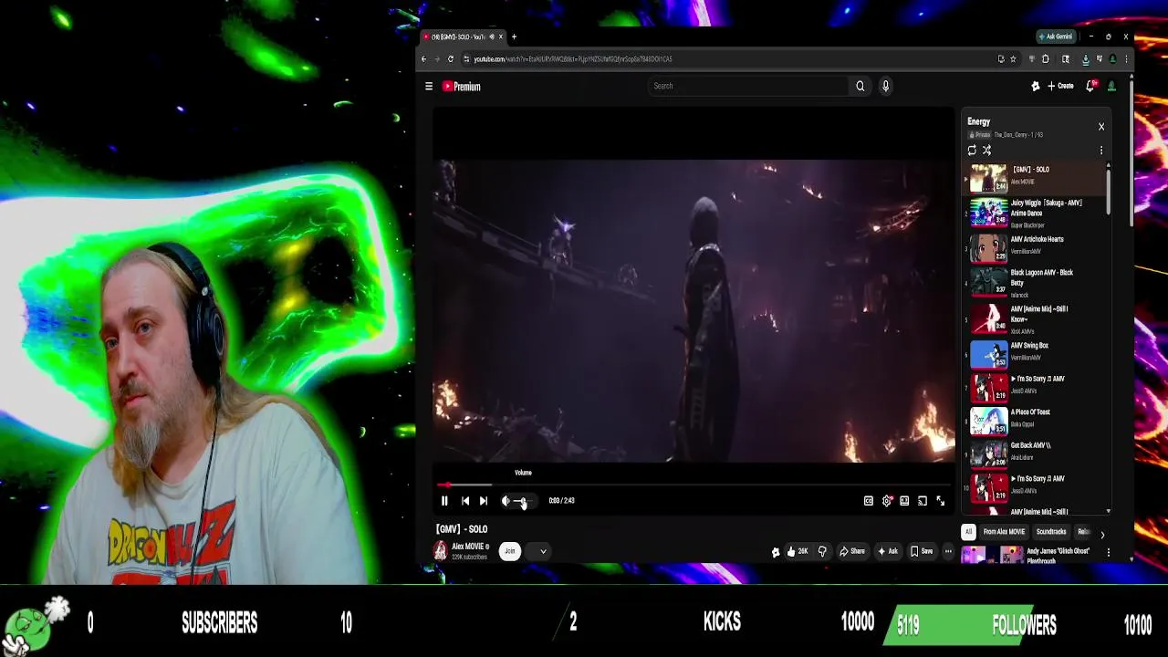Image resolution: width=1168 pixels, height=657 pixels.
Task: Play Black Lagoon AMV - Black Betty
Action: click(1034, 282)
